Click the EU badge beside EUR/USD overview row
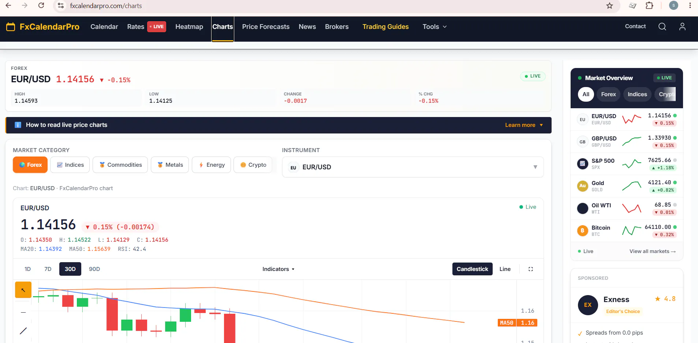698x343 pixels. [x=582, y=120]
